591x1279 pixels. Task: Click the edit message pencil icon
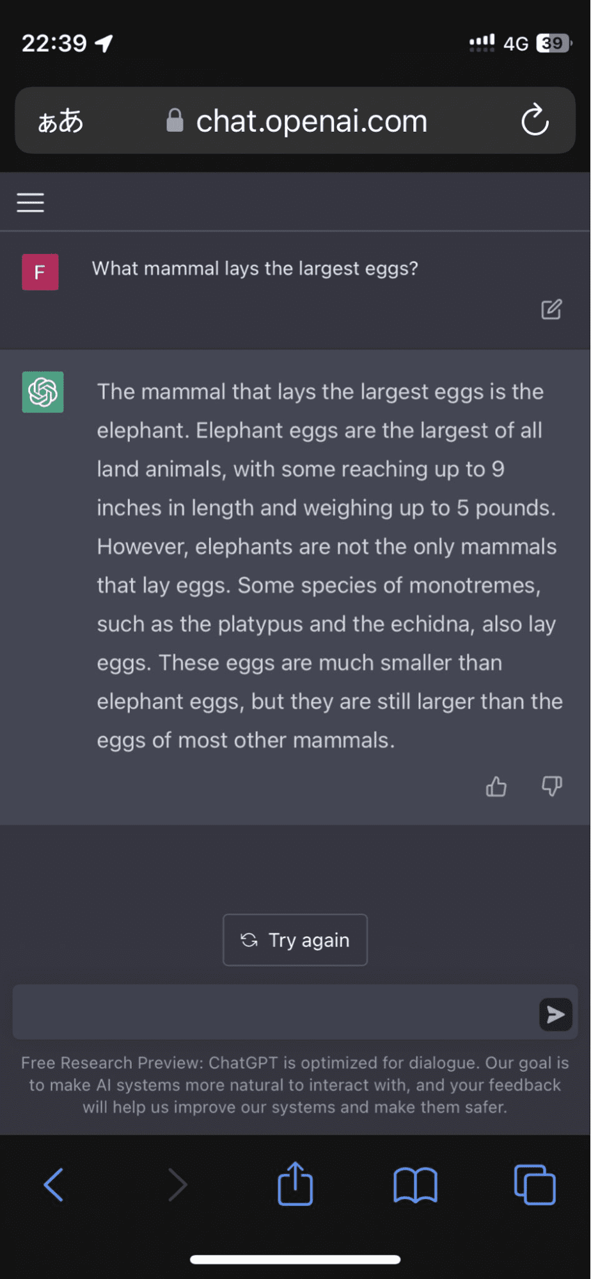click(551, 310)
